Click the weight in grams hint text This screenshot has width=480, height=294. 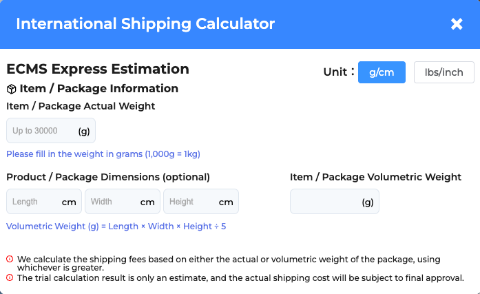pyautogui.click(x=103, y=154)
